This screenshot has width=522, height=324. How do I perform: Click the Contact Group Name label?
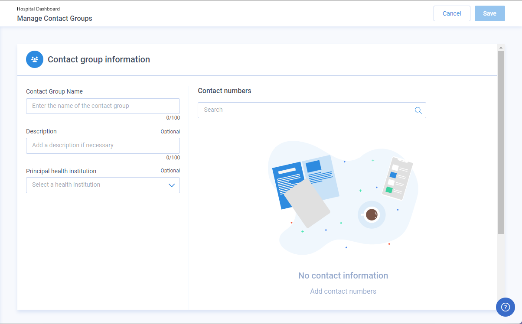(54, 91)
